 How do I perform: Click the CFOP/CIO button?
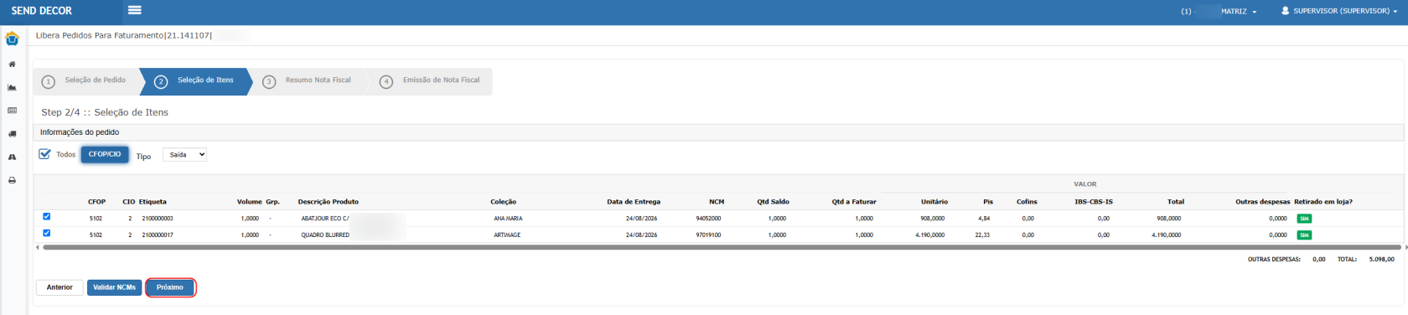pos(105,154)
